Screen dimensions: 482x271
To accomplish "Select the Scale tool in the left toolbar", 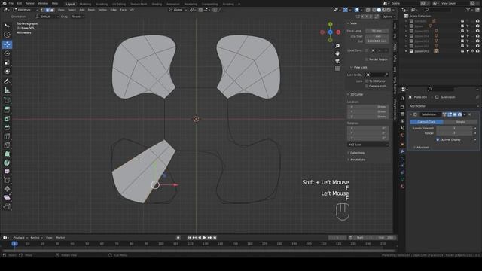I will [x=7, y=62].
